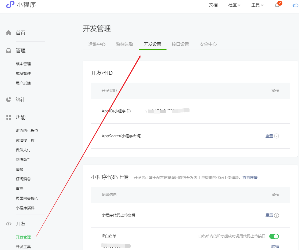The height and width of the screenshot is (250, 299).
Task: Click the AppSecret(小程序密钥) row label
Action: 122,136
